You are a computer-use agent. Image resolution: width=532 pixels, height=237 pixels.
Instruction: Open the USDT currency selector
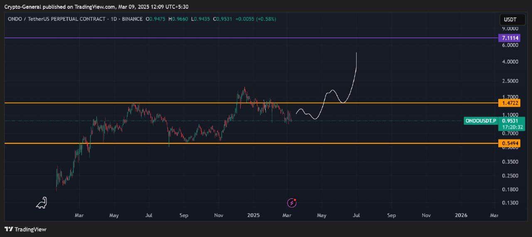[x=510, y=20]
